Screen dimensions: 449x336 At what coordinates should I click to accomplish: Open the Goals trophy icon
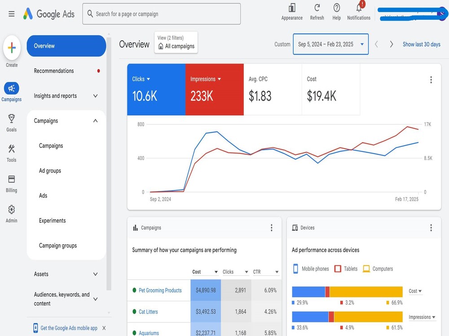tap(12, 118)
